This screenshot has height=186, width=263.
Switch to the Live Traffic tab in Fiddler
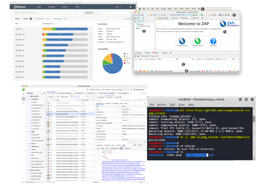point(51,93)
